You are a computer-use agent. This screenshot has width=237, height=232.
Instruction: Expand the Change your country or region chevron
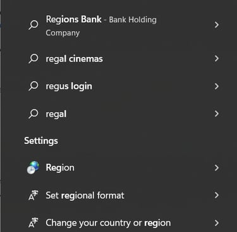216,223
